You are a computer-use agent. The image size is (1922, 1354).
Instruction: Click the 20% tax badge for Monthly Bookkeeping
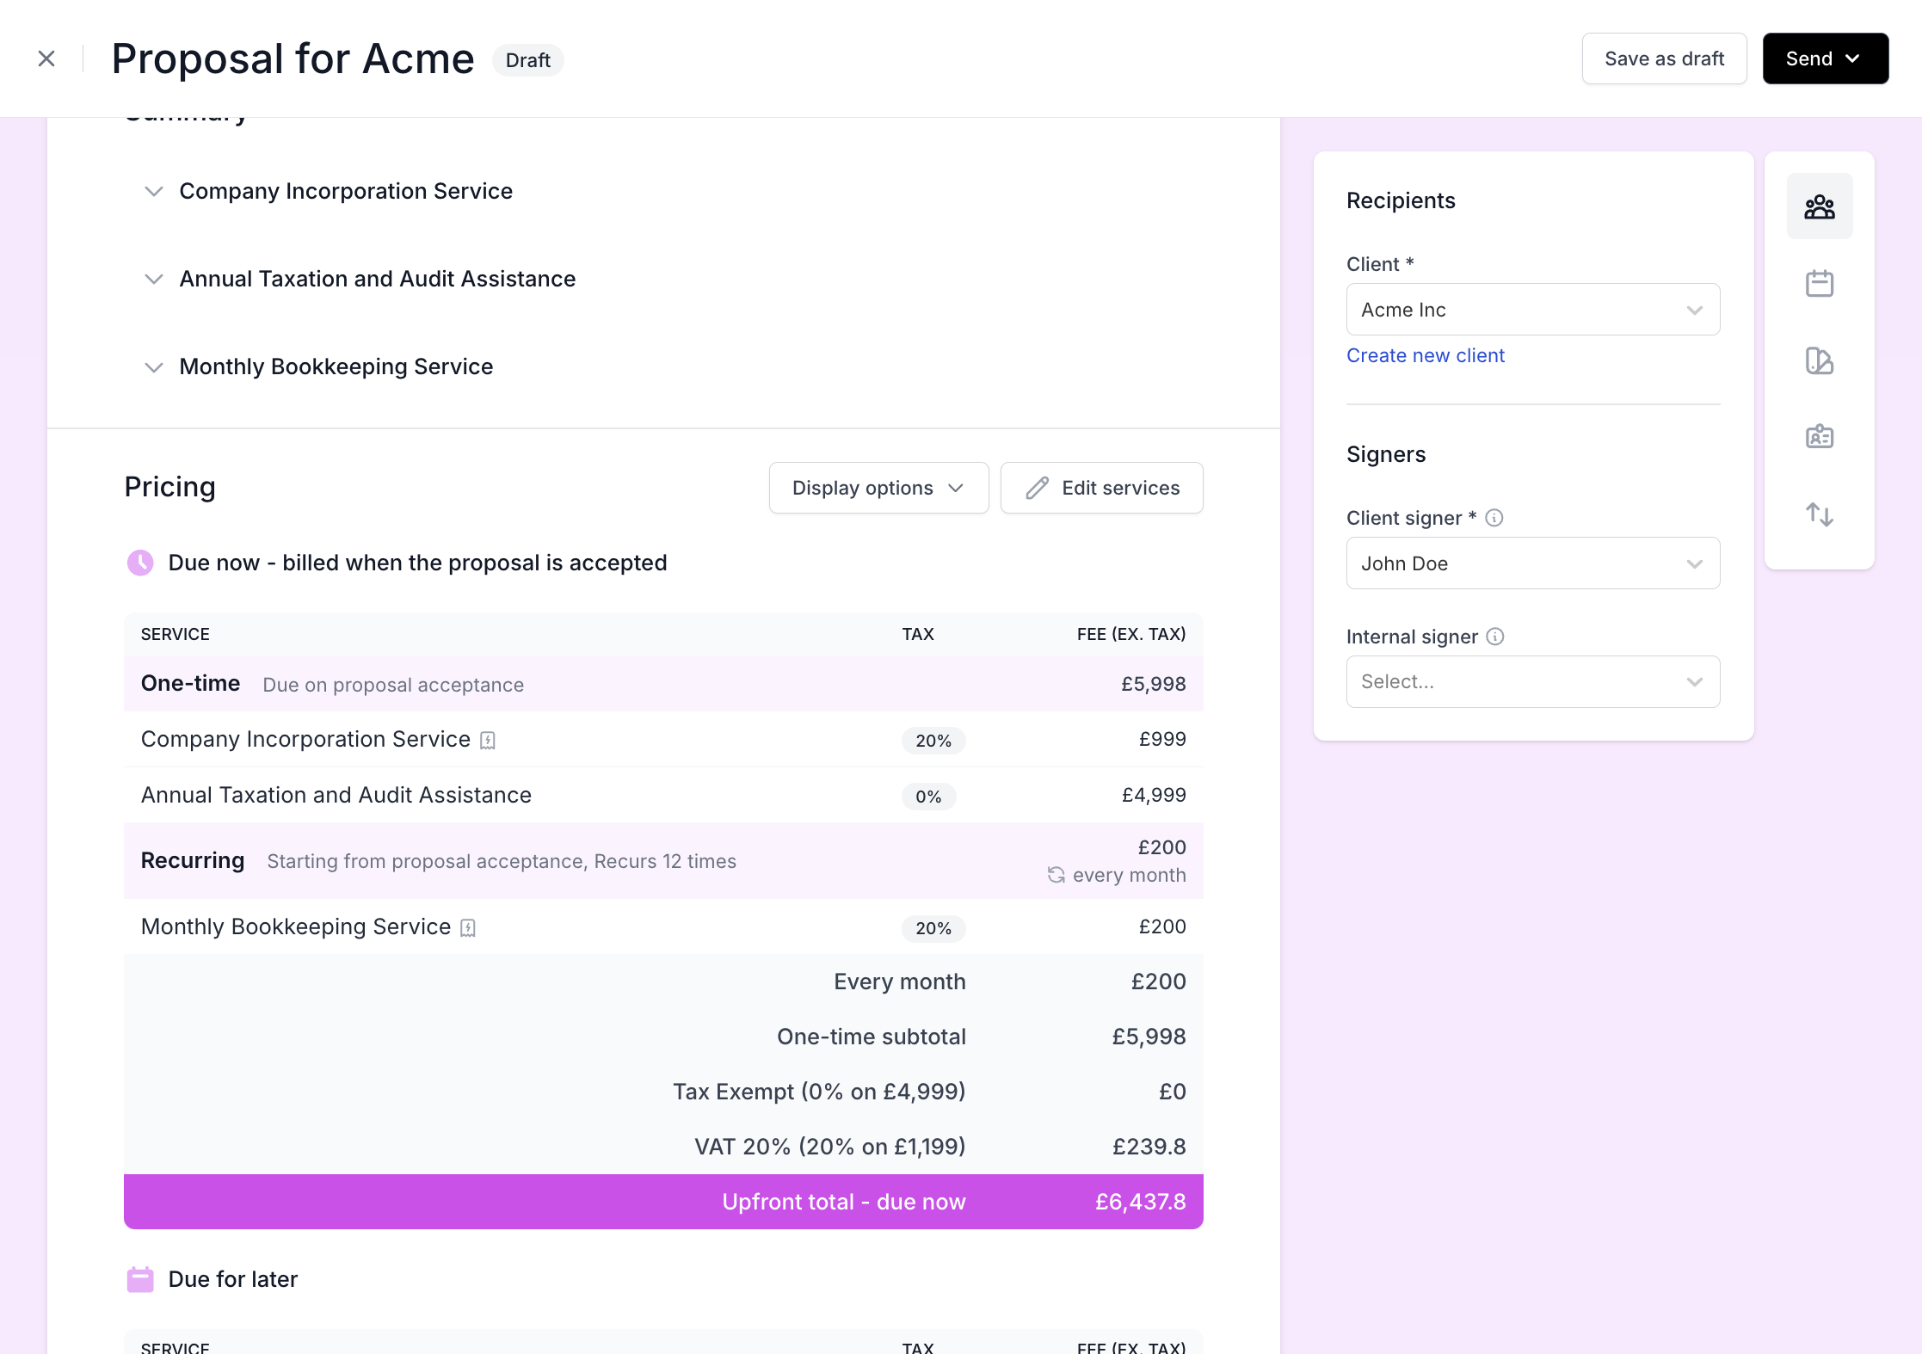[x=933, y=928]
